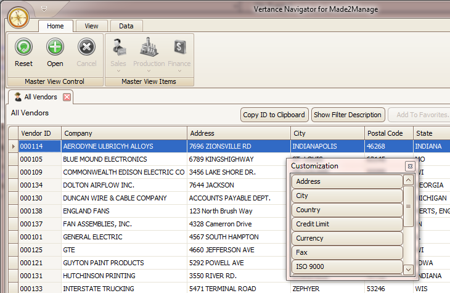Select Country field in Customization list
450x293 pixels.
tap(347, 210)
